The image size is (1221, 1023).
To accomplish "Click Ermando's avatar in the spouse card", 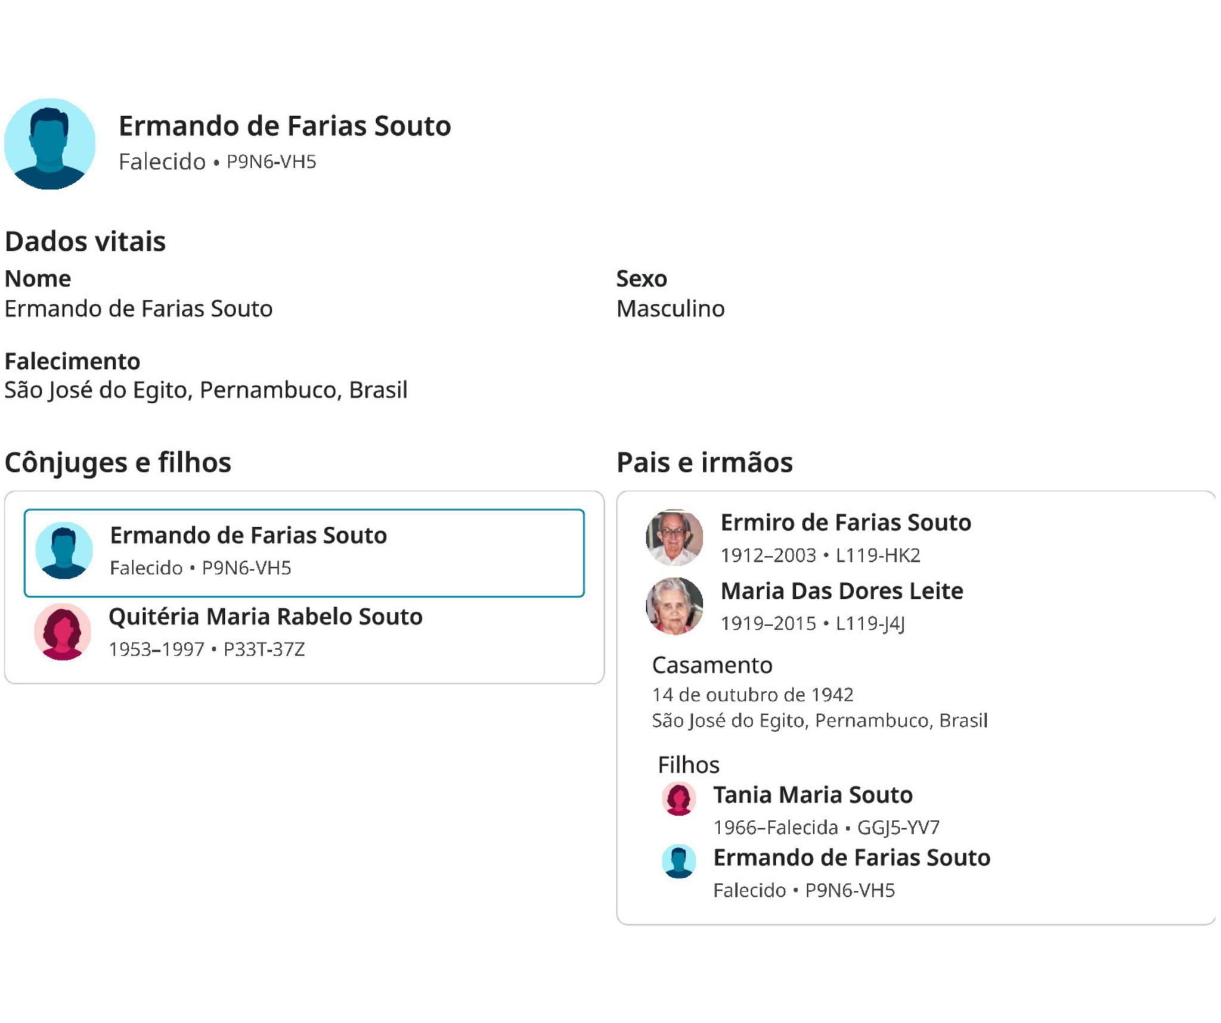I will 64,551.
